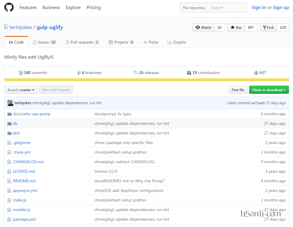The image size is (293, 227).
Task: Click the Sign up link
Action: 281,8
